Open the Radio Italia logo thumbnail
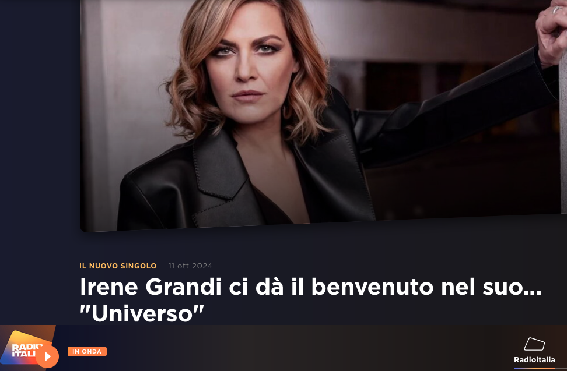 tap(27, 348)
